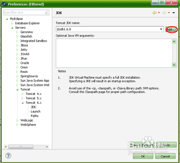Click the clear filter text eraser icon
The image size is (180, 163).
[x=46, y=12]
